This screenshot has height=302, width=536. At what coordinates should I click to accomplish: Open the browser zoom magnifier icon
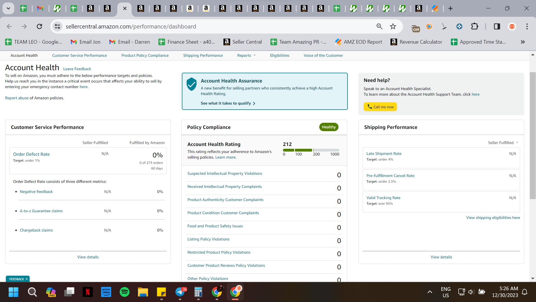(379, 26)
